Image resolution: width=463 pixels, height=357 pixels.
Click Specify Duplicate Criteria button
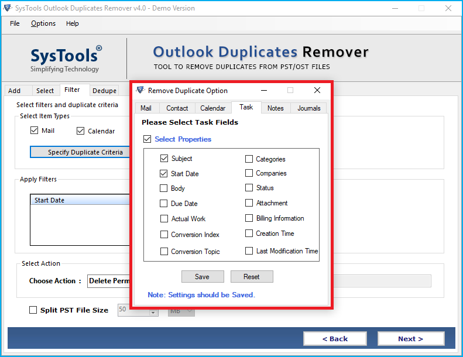[80, 152]
